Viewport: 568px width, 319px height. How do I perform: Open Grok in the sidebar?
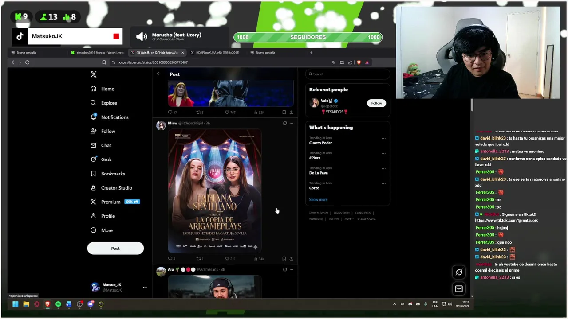101,159
